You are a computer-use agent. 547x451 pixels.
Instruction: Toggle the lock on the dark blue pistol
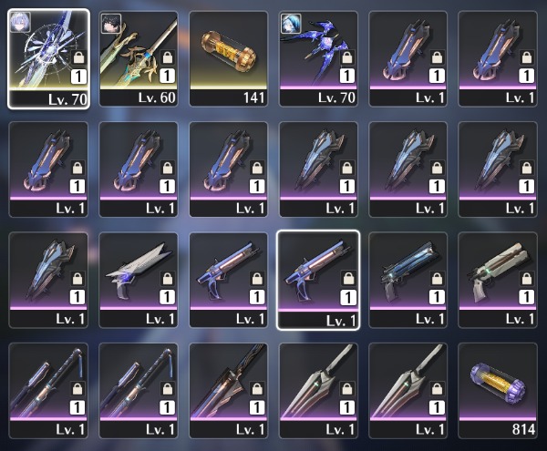tap(437, 279)
